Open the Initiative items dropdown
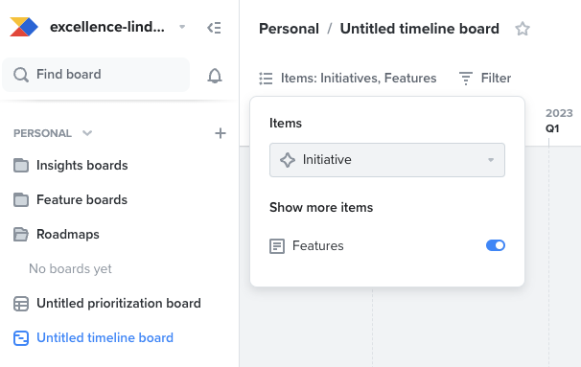The image size is (581, 367). 387,160
